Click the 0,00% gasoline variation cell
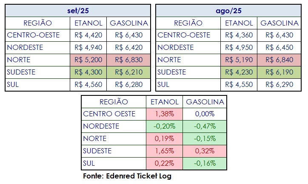Image resolution: width=308 pixels, height=184 pixels. (x=204, y=114)
